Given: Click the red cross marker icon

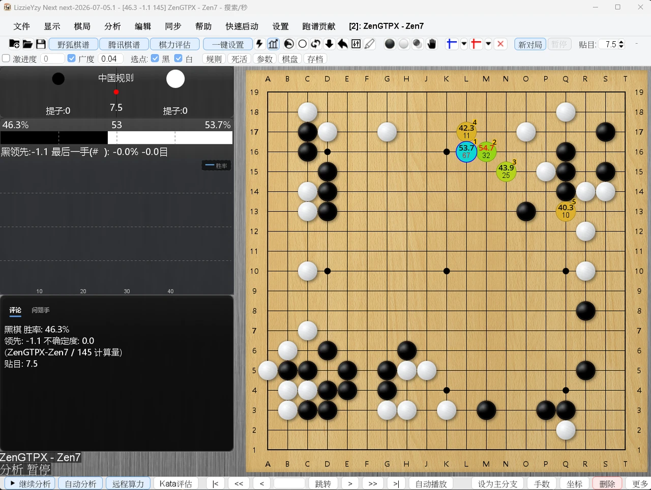Looking at the screenshot, I should click(x=476, y=44).
